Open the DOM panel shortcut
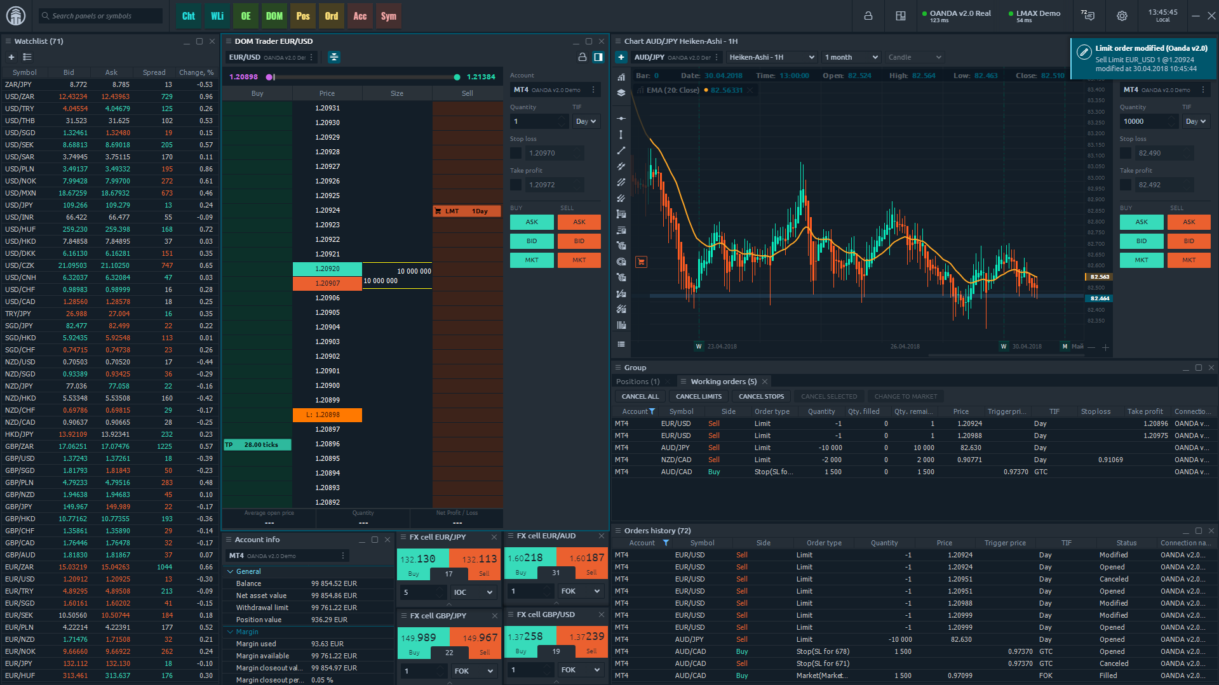Viewport: 1219px width, 685px height. (274, 16)
